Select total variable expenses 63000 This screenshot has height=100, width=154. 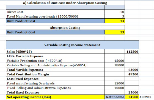coord(132,70)
